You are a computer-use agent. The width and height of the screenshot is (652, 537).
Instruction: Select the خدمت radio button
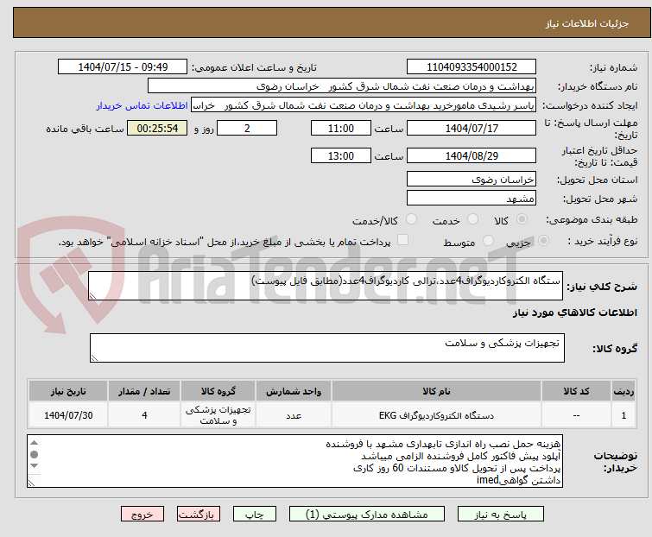pyautogui.click(x=472, y=219)
